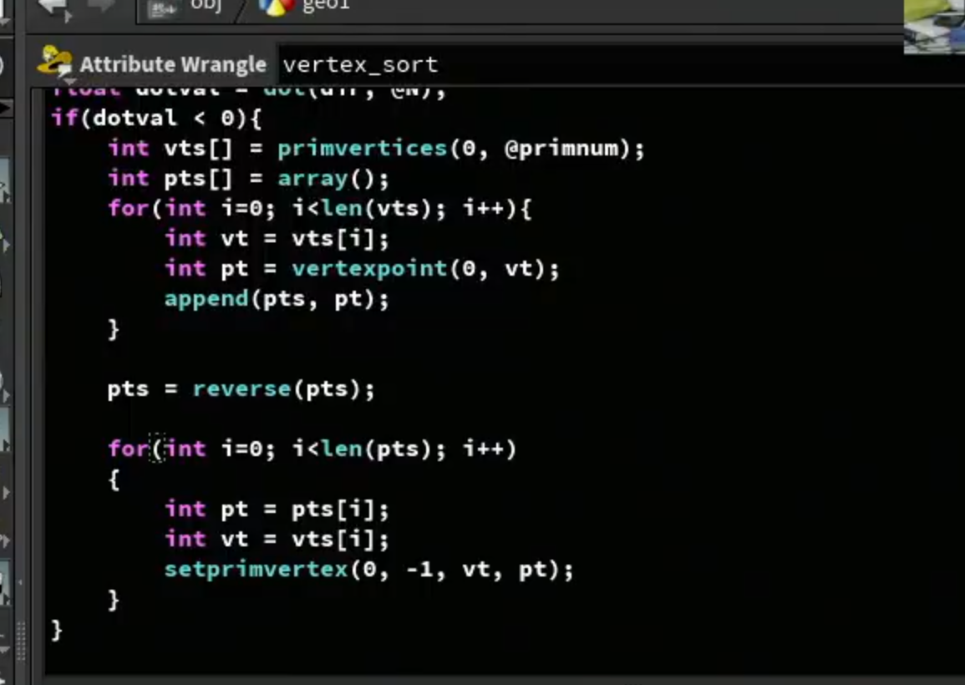Click the line 'int pt = pts[i];'
This screenshot has height=685, width=965.
pyautogui.click(x=277, y=510)
